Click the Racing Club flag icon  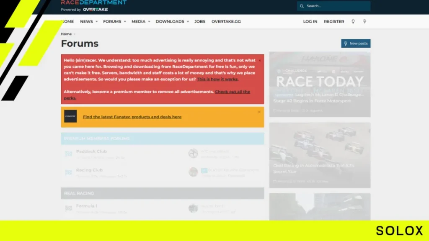(68, 172)
